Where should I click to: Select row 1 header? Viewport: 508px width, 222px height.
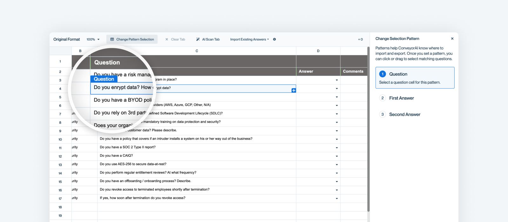click(x=60, y=61)
